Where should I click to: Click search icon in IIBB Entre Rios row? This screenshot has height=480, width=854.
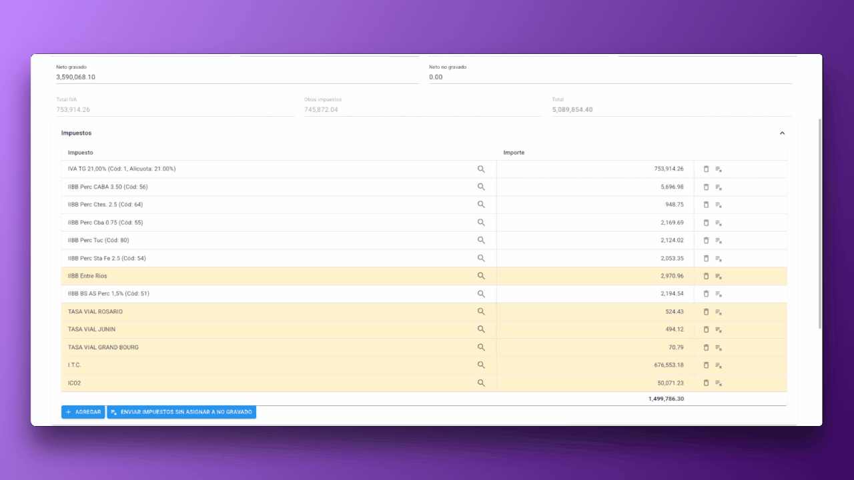481,276
